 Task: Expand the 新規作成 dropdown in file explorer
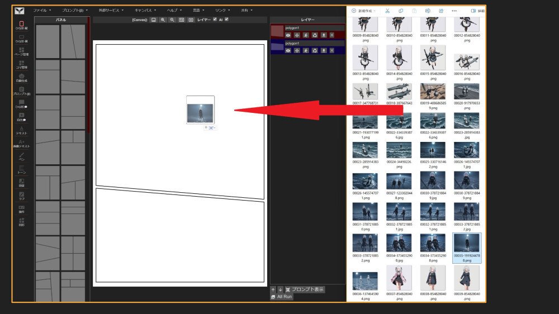[x=364, y=11]
